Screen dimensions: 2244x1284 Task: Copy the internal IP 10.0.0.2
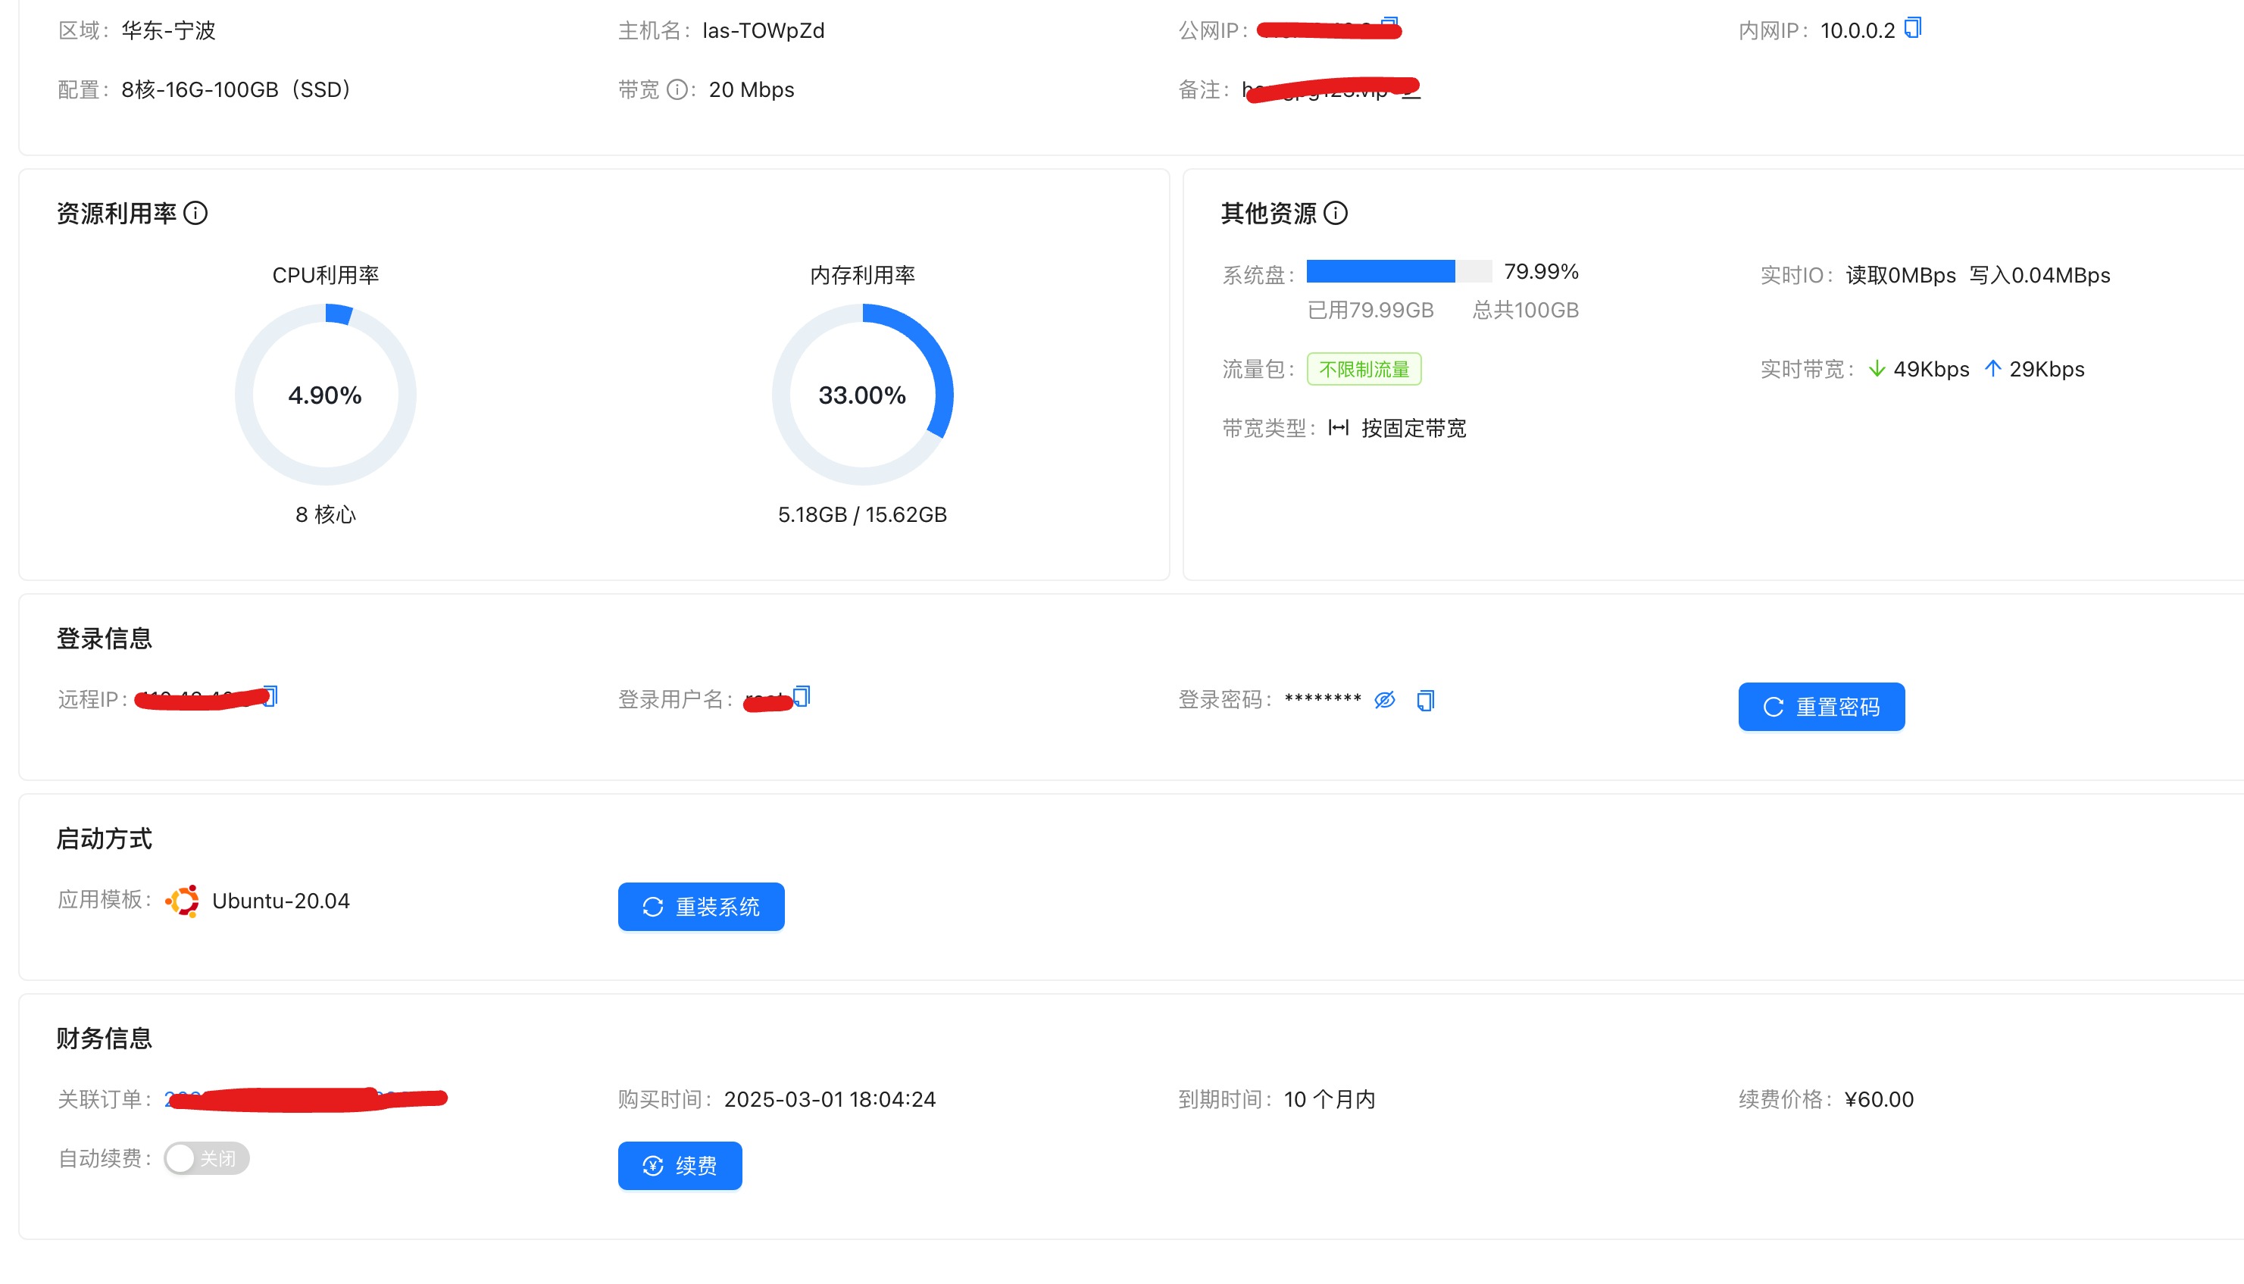point(1912,28)
